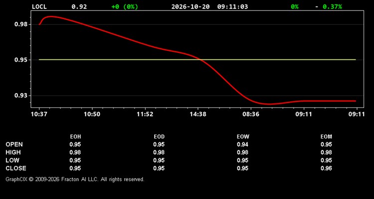This screenshot has width=374, height=199.
Task: Select the 0.92 last price in the header
Action: (x=79, y=6)
